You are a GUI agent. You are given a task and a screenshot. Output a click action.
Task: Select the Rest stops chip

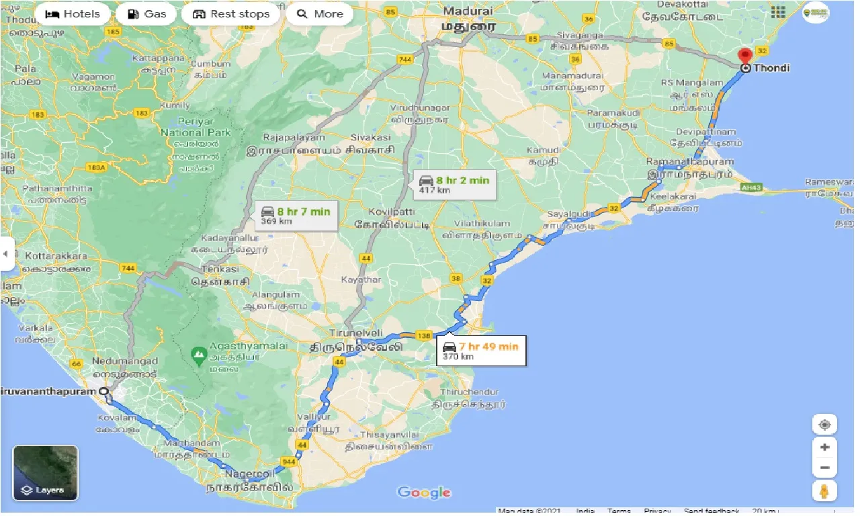coord(230,14)
